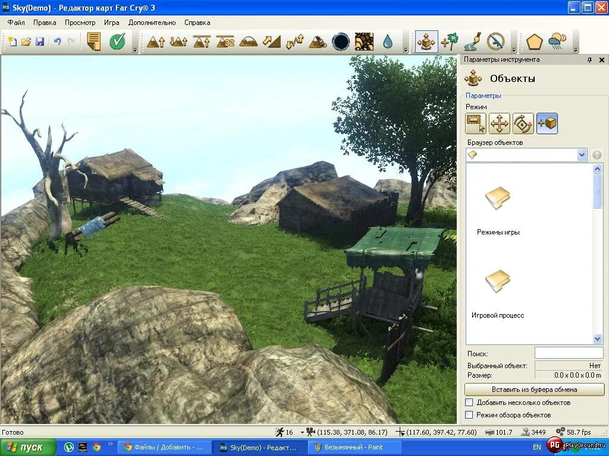This screenshot has width=609, height=456.
Task: Click the 58.7 fps status bar entry
Action: click(x=574, y=432)
